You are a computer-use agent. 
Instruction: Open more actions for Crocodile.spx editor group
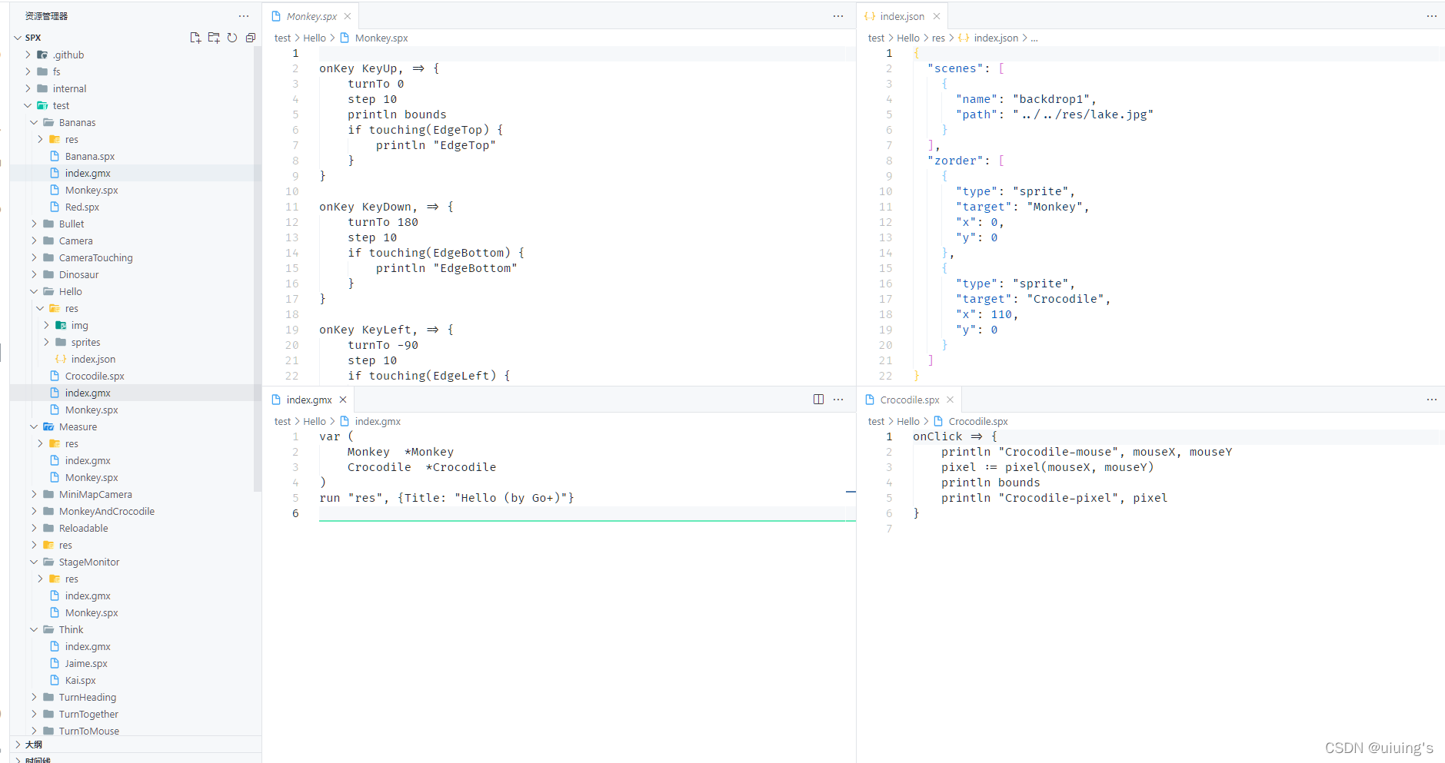tap(1431, 400)
